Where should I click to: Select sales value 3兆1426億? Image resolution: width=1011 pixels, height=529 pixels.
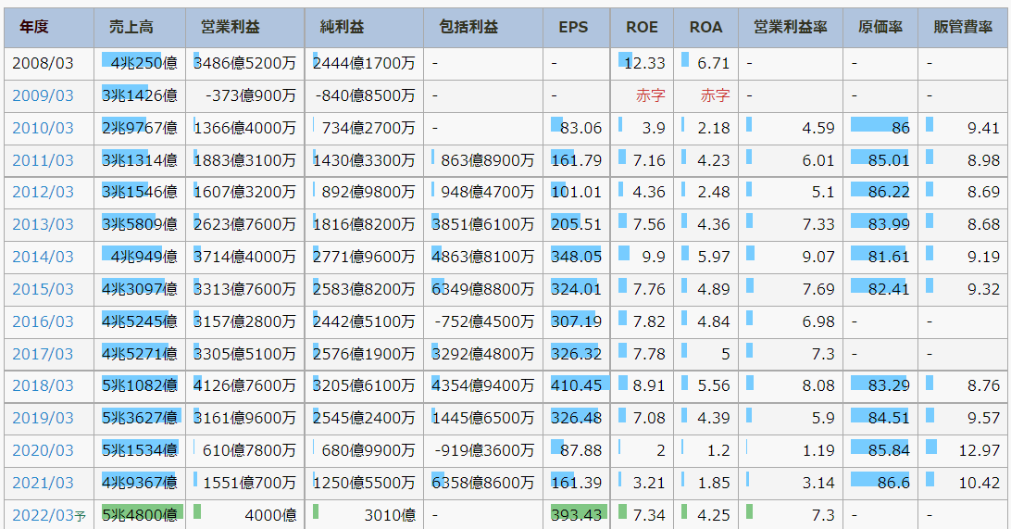[x=140, y=95]
